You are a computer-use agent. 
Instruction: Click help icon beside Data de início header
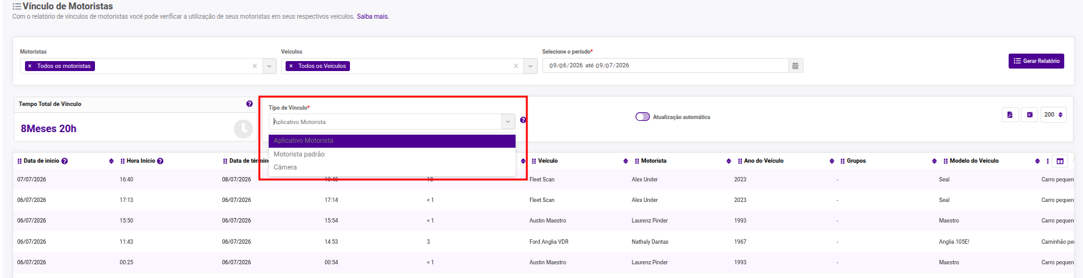click(64, 161)
